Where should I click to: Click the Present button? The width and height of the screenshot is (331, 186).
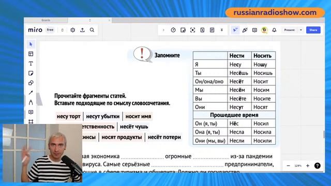coord(289,30)
